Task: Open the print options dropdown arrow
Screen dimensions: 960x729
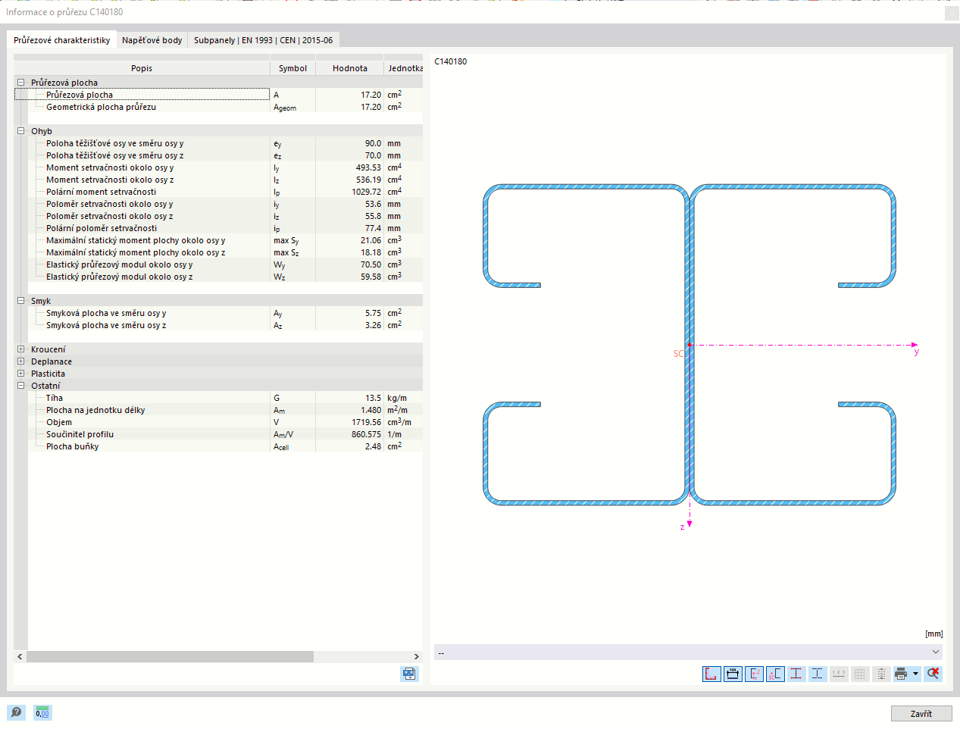Action: 916,674
